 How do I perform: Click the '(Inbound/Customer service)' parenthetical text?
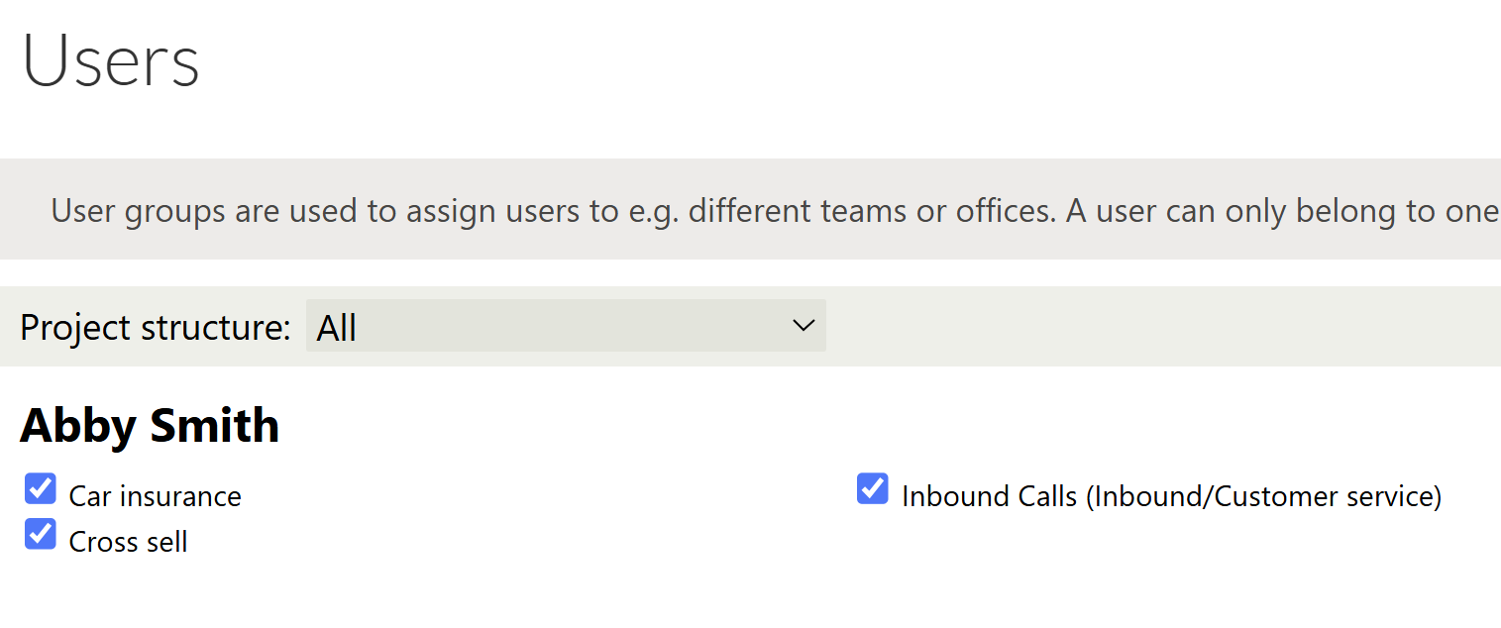(1263, 496)
